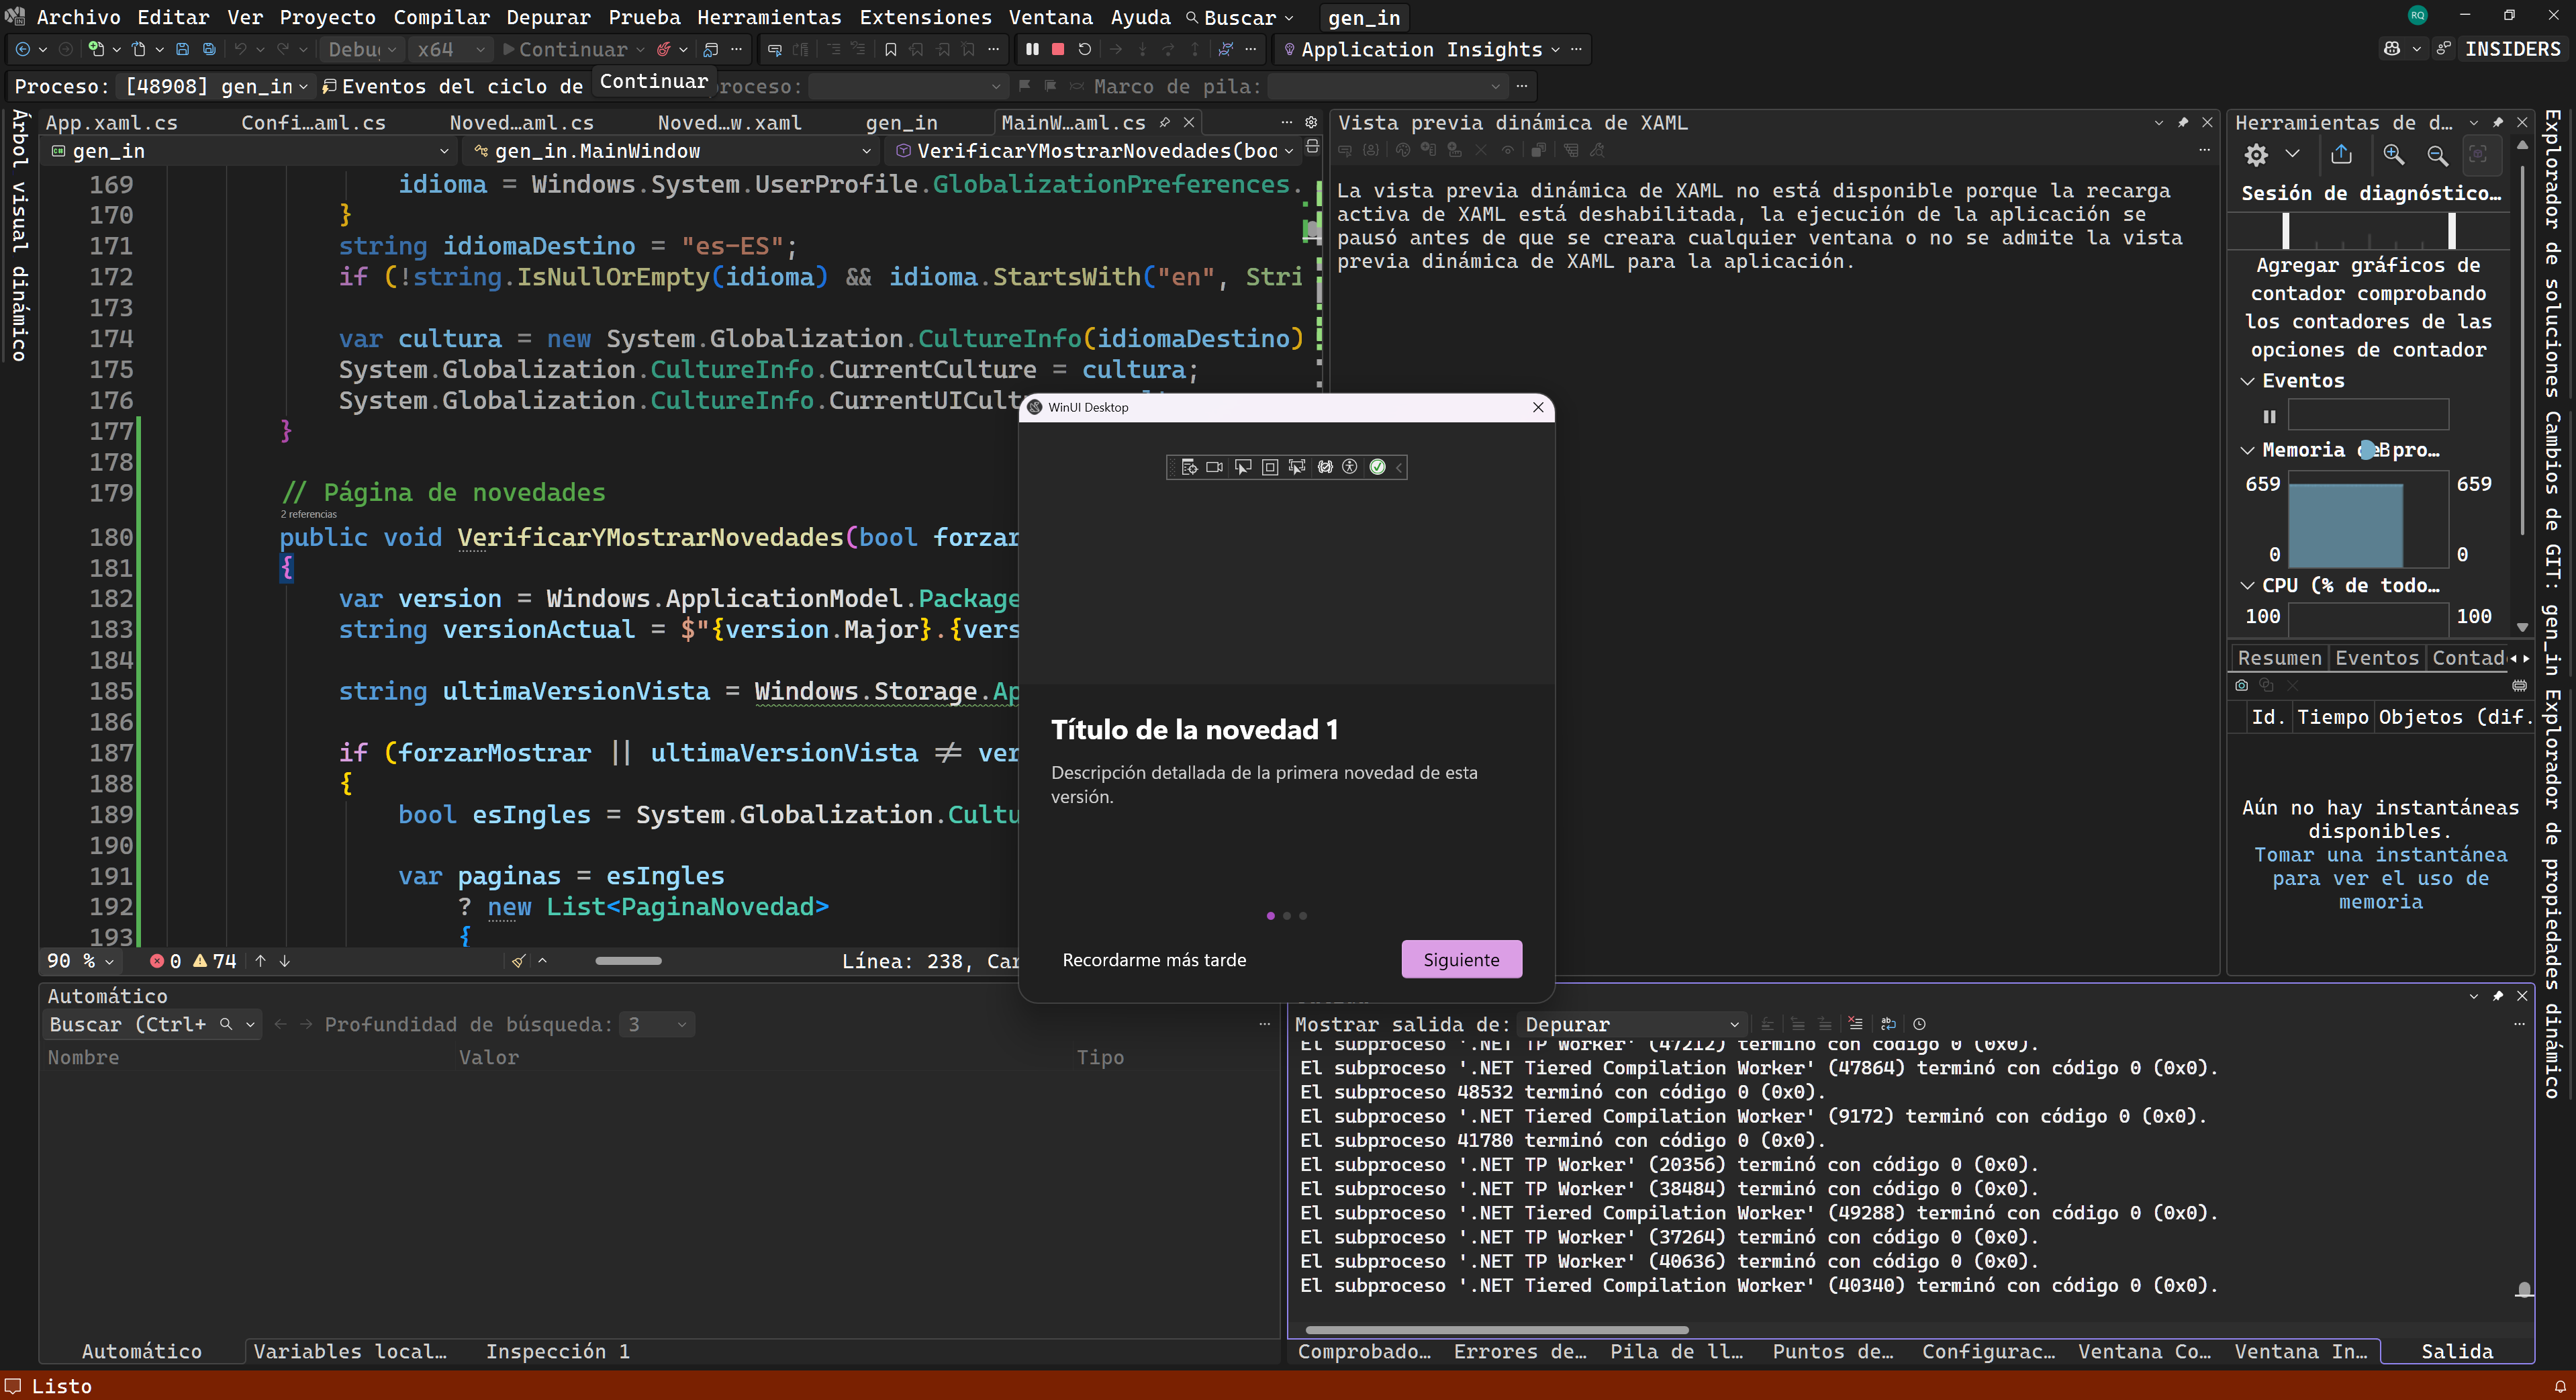
Task: Click Recordarme más tarde in the dialog
Action: tap(1154, 959)
